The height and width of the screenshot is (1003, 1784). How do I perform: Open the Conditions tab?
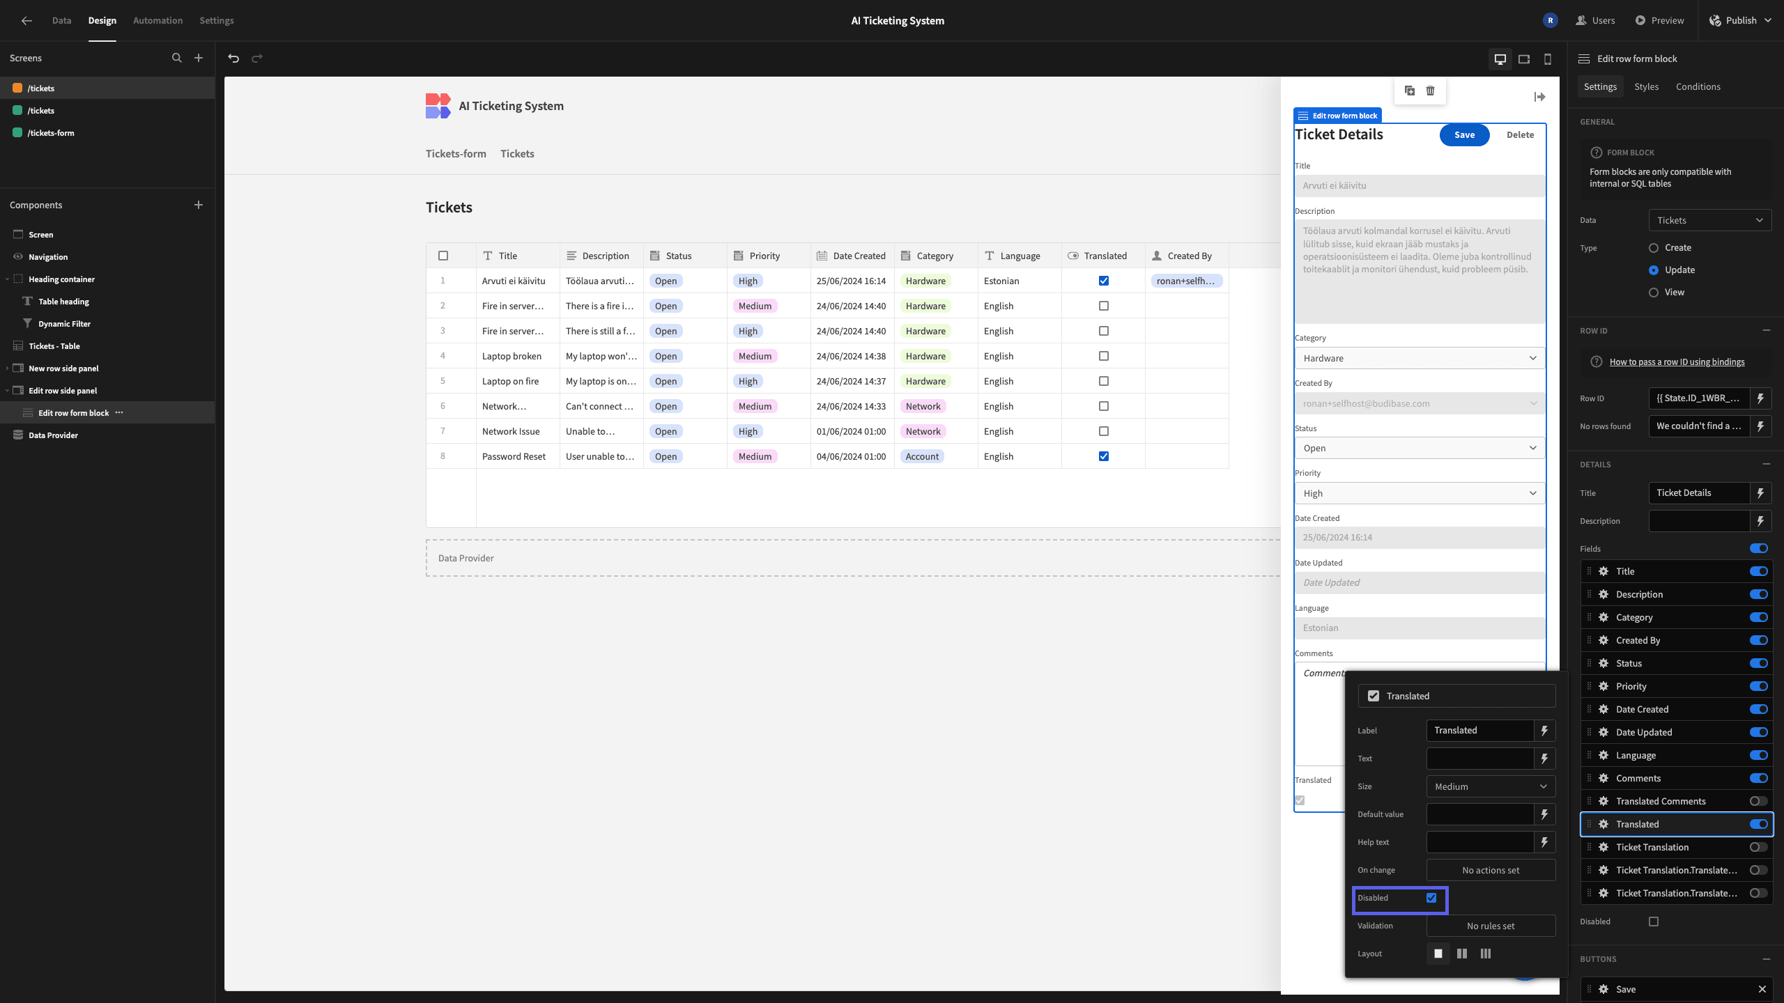pos(1698,87)
